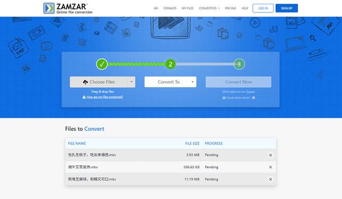Click the 11.19 MB file size cell
This screenshot has height=199, width=342.
point(192,179)
